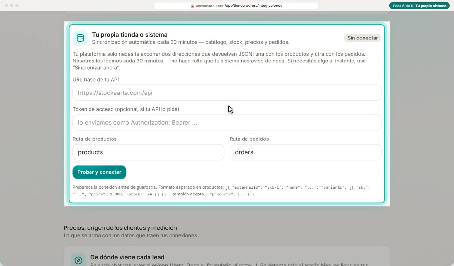This screenshot has width=454, height=266.
Task: Click the label Ruta de pedidos
Action: click(249, 139)
